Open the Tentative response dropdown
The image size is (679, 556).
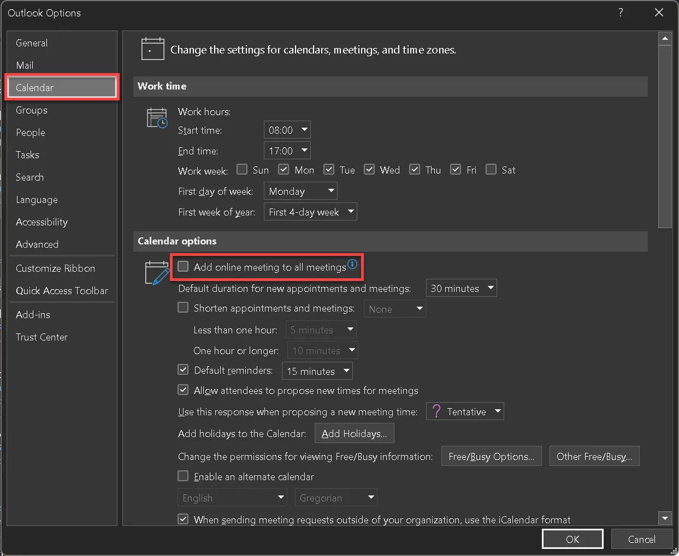(465, 411)
